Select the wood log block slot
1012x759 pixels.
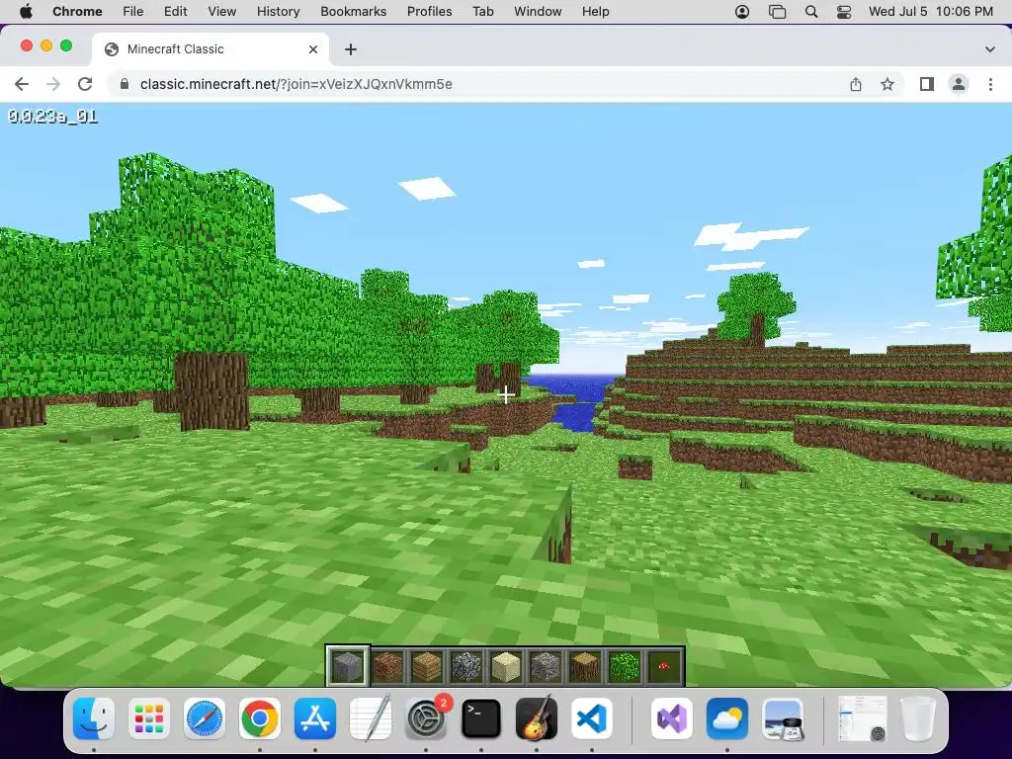pos(585,665)
